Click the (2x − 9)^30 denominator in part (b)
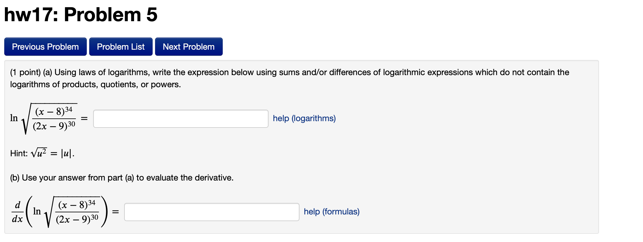 point(77,219)
